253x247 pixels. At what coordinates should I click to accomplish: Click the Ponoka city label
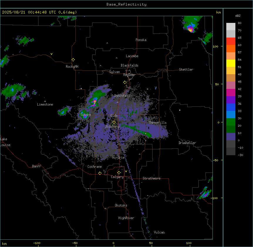point(141,40)
